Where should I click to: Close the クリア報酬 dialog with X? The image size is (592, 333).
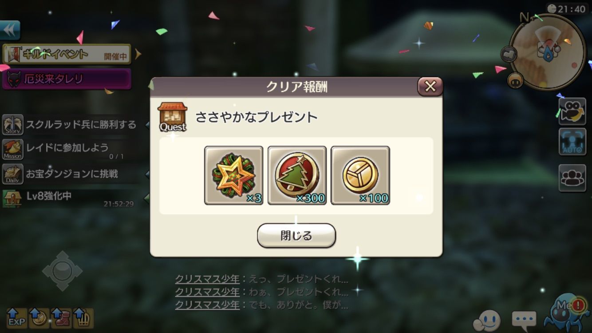click(x=430, y=87)
